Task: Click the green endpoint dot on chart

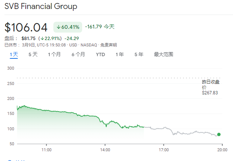Action: [x=219, y=134]
